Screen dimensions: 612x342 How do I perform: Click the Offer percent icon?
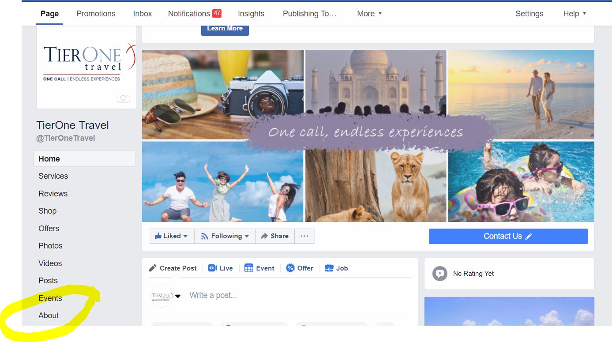pos(290,268)
